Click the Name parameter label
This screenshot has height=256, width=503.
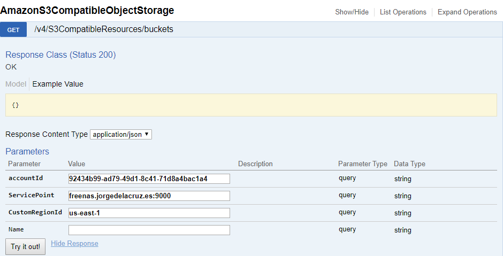pyautogui.click(x=16, y=229)
